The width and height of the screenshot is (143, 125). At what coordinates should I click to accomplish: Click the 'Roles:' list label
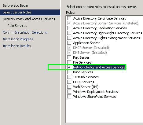(71, 13)
